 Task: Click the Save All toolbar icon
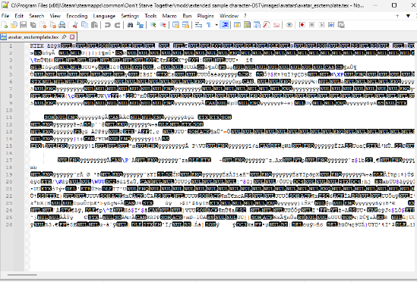click(x=33, y=25)
